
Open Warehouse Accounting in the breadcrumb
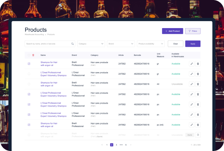(34, 34)
